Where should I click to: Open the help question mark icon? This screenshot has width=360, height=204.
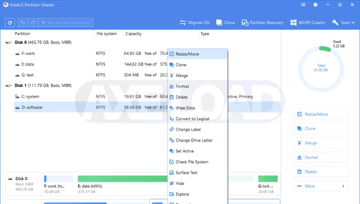pos(315,5)
